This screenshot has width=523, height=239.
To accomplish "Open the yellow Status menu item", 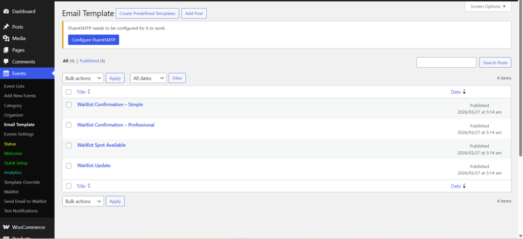I will point(10,144).
